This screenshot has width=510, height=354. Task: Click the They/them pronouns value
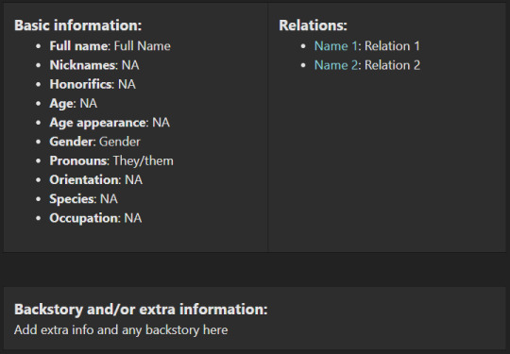click(x=144, y=160)
